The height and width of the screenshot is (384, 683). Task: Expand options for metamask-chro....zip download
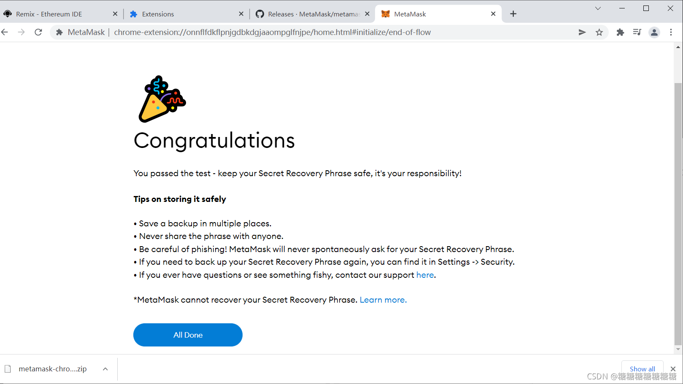tap(105, 369)
